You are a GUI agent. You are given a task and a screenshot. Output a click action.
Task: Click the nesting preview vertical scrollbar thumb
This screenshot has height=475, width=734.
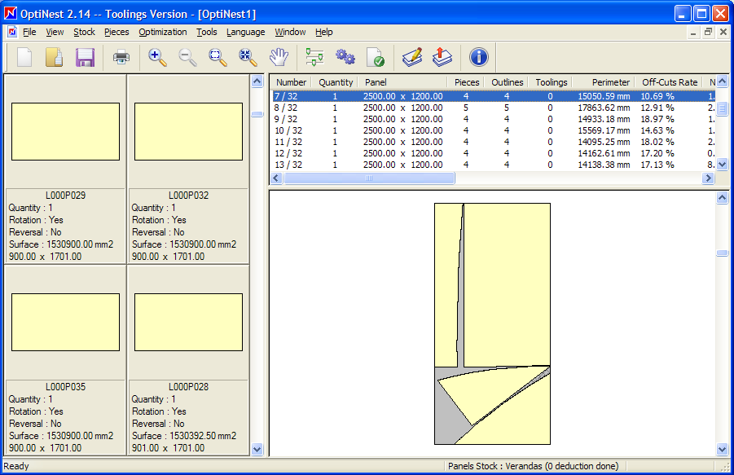point(723,253)
